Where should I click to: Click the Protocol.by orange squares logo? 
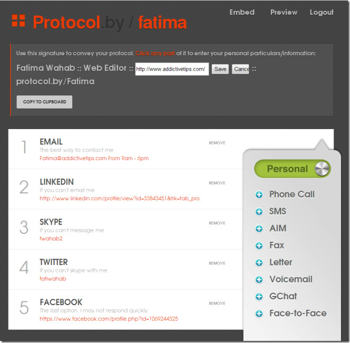[18, 21]
